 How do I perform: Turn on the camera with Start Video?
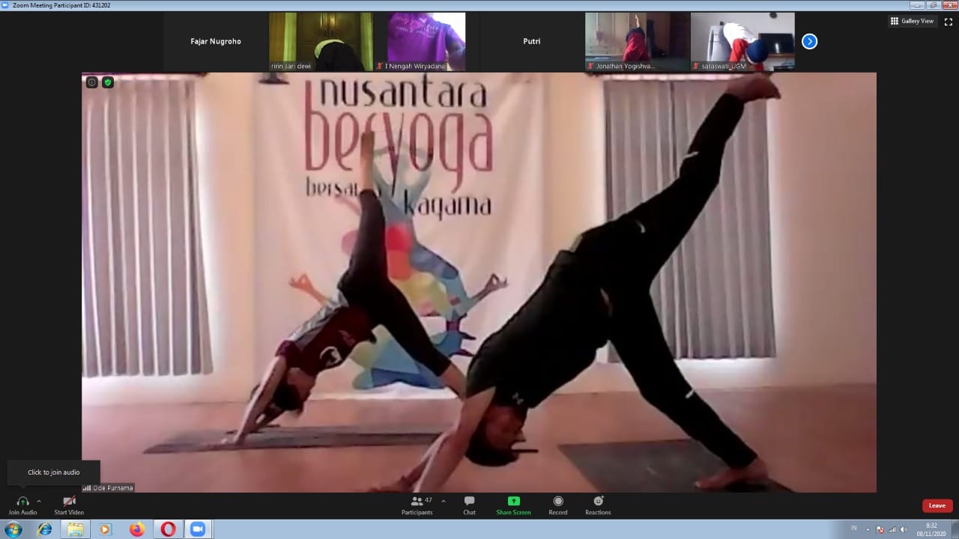pyautogui.click(x=69, y=502)
